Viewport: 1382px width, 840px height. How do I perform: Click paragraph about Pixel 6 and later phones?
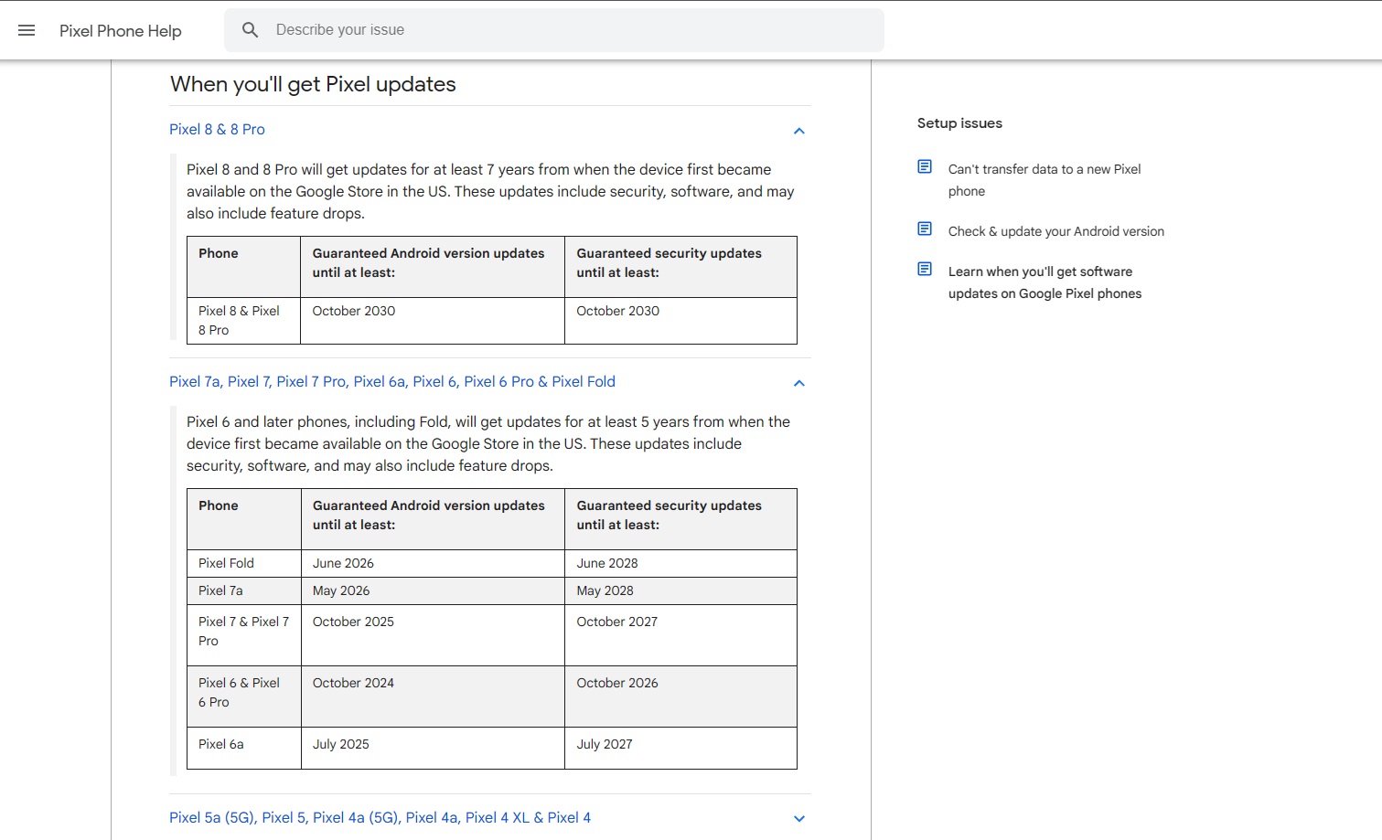point(488,443)
